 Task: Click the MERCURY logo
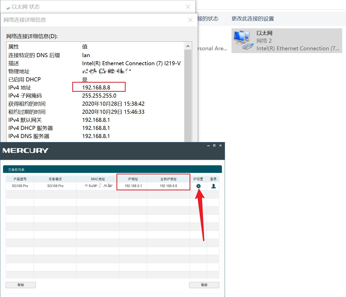point(25,150)
